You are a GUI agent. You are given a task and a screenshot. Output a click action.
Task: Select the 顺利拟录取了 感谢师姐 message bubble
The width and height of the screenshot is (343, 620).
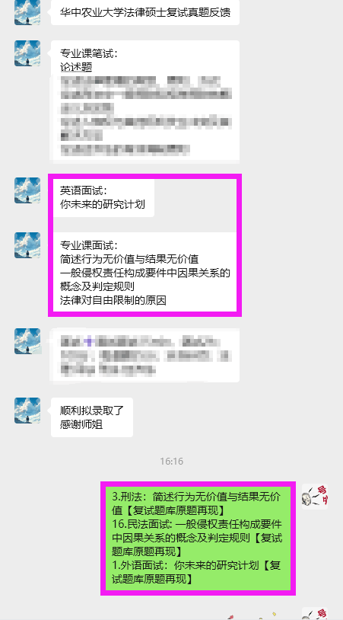(92, 417)
